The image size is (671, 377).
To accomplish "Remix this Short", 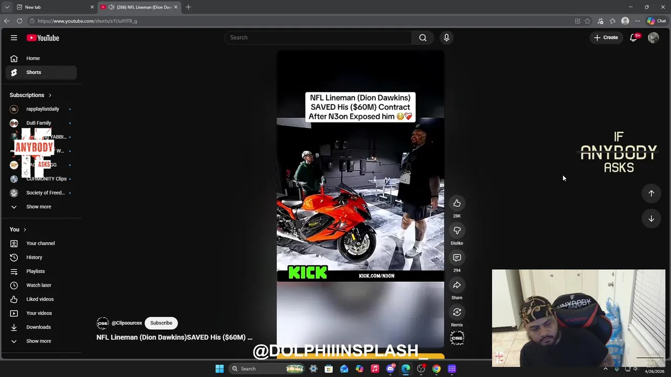I will click(457, 312).
